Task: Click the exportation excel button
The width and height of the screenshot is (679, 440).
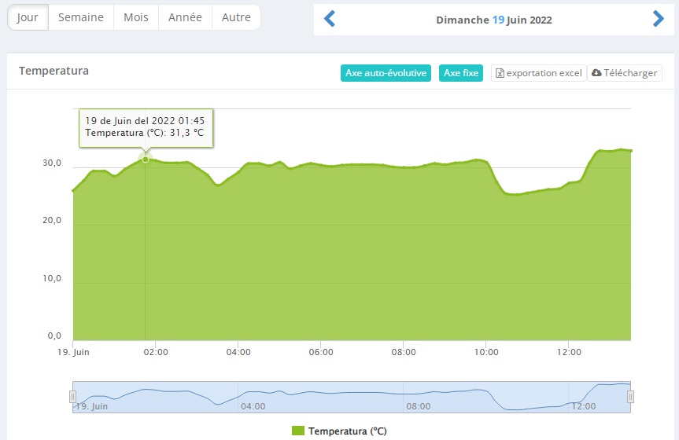Action: tap(539, 73)
